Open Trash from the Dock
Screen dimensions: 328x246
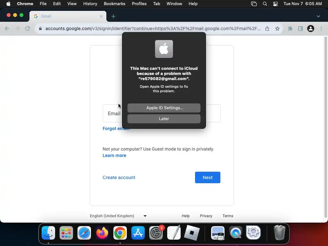tap(279, 233)
